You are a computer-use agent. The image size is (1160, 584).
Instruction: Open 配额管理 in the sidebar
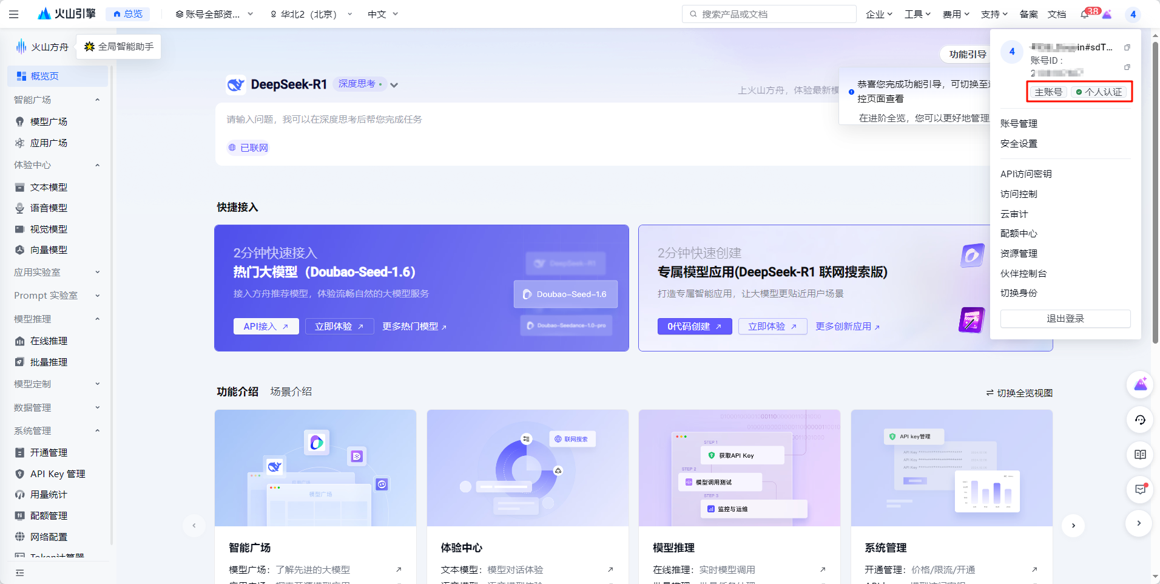(x=49, y=515)
